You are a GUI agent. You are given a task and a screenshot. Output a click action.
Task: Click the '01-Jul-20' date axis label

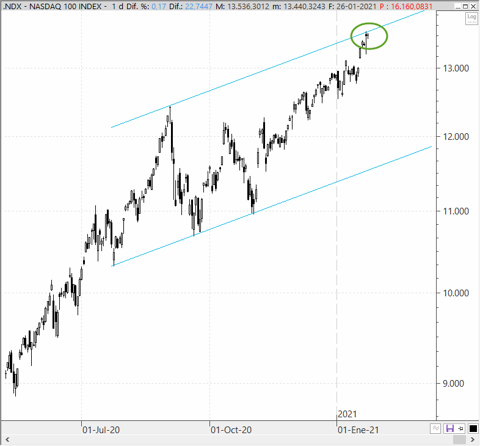pyautogui.click(x=101, y=430)
